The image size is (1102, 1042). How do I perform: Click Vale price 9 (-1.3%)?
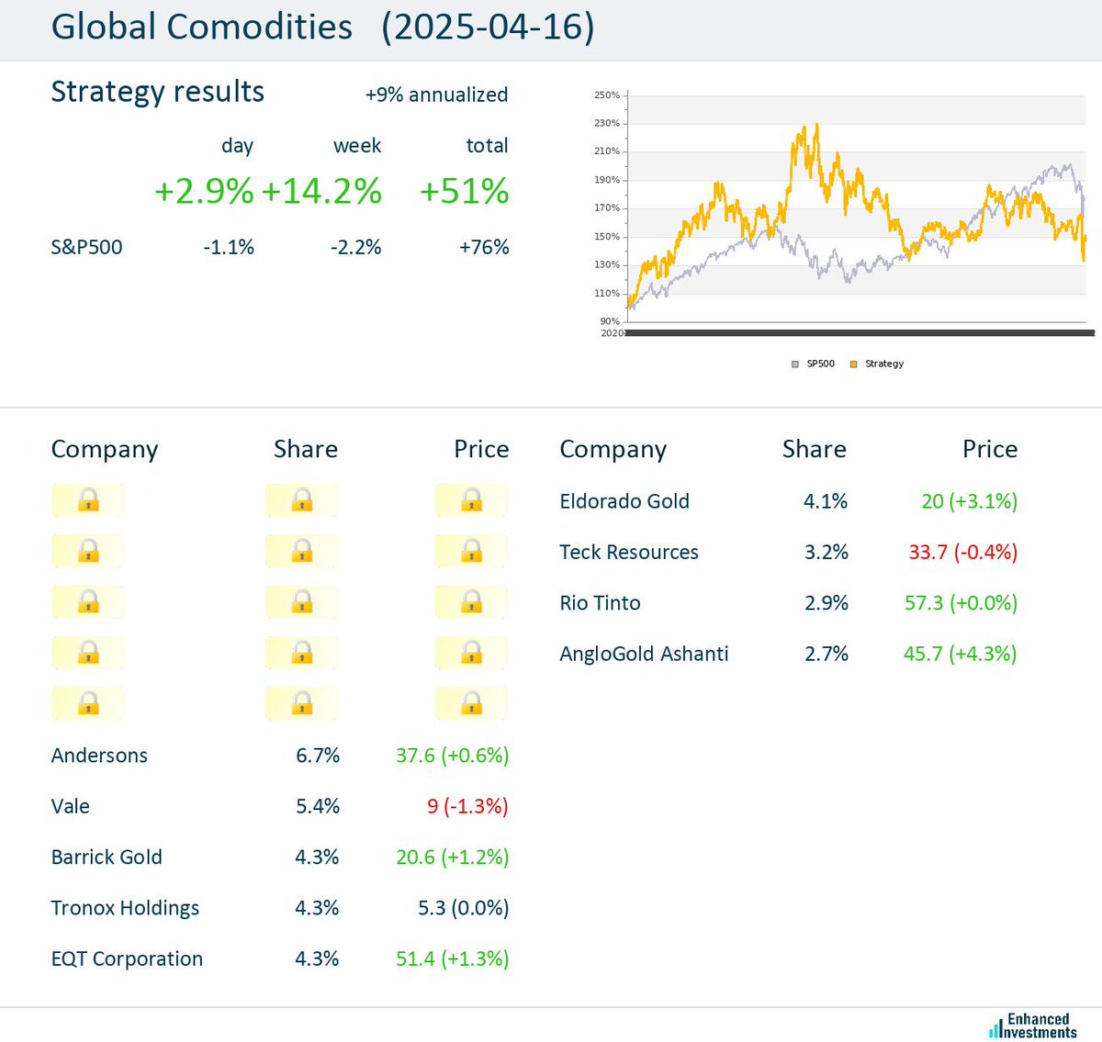(x=467, y=806)
